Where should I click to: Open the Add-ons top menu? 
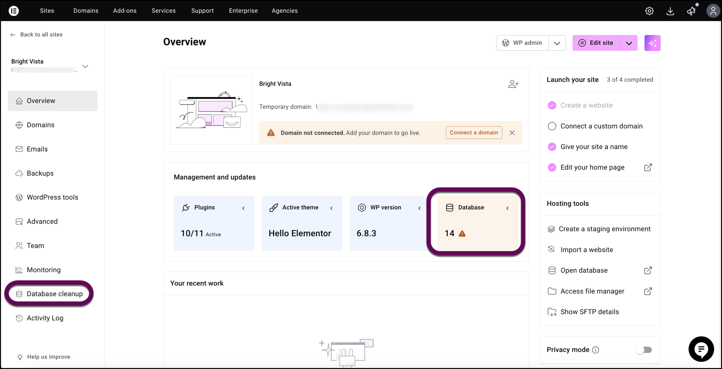click(125, 11)
